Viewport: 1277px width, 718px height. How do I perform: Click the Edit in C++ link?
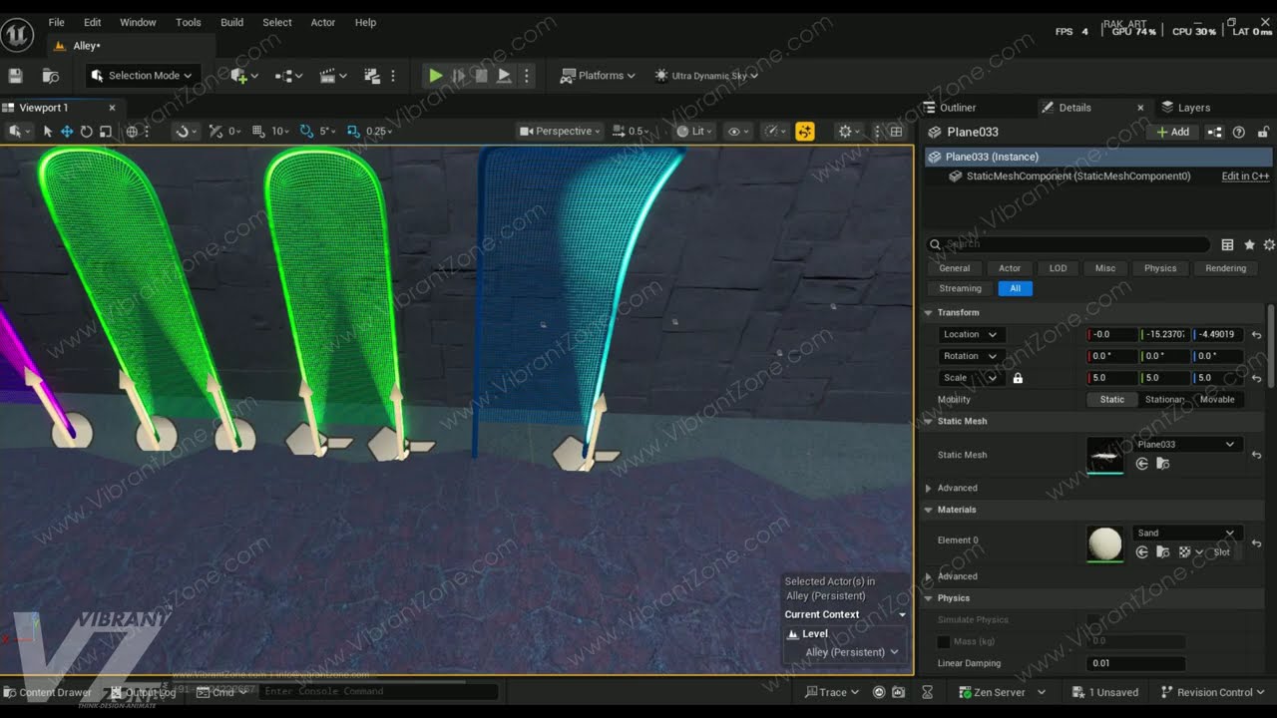pyautogui.click(x=1245, y=176)
